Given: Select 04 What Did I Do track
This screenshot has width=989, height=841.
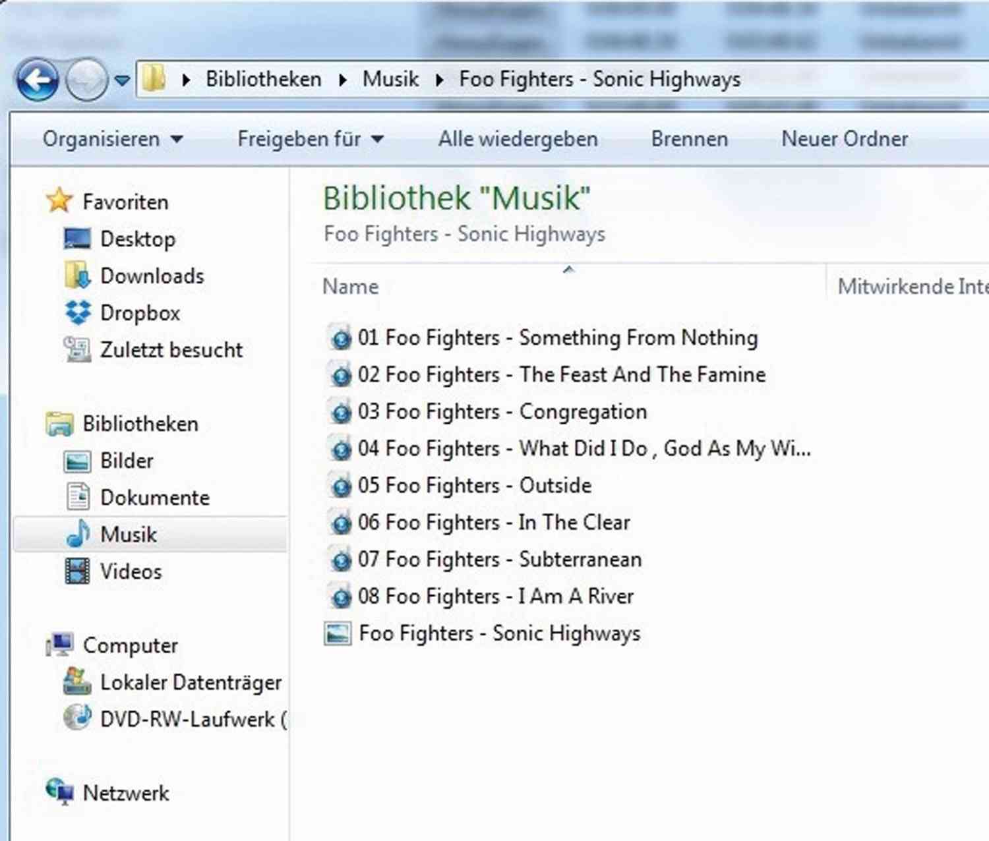Looking at the screenshot, I should (x=584, y=448).
